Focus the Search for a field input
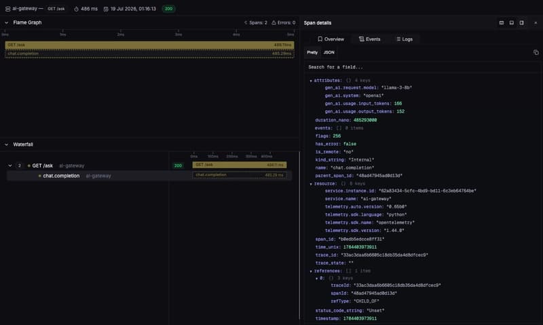Screen dimensions: 543x325 (x=421, y=67)
